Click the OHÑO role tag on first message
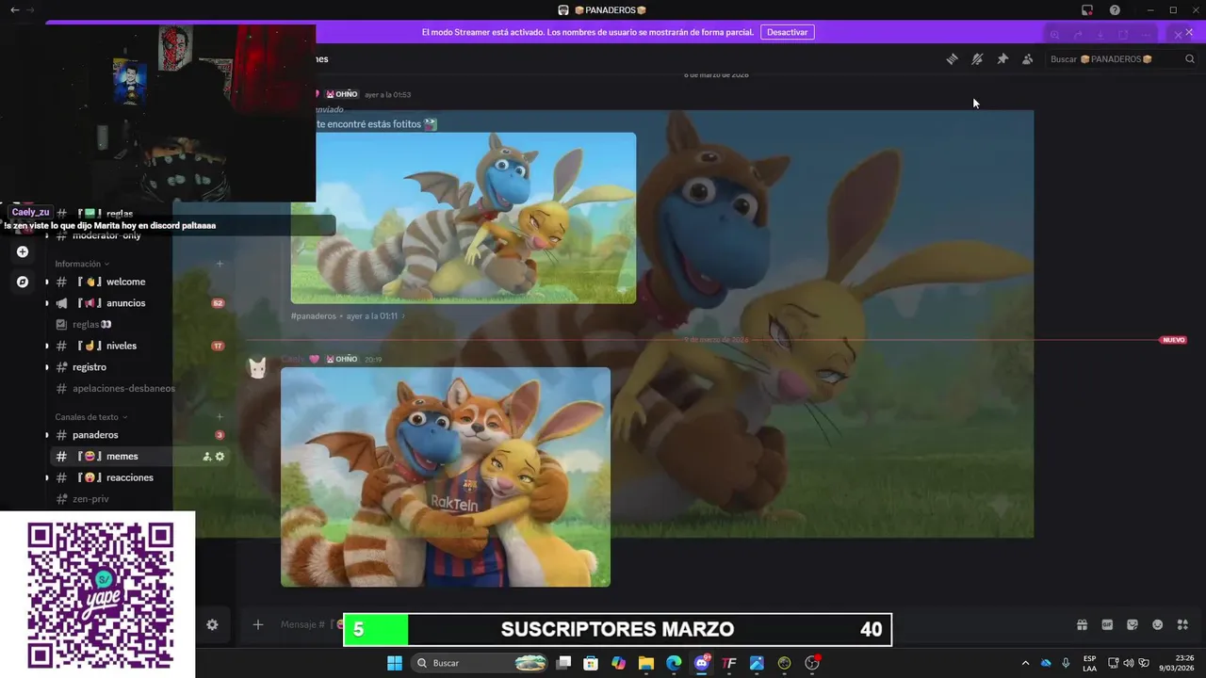The width and height of the screenshot is (1206, 678). (x=342, y=94)
